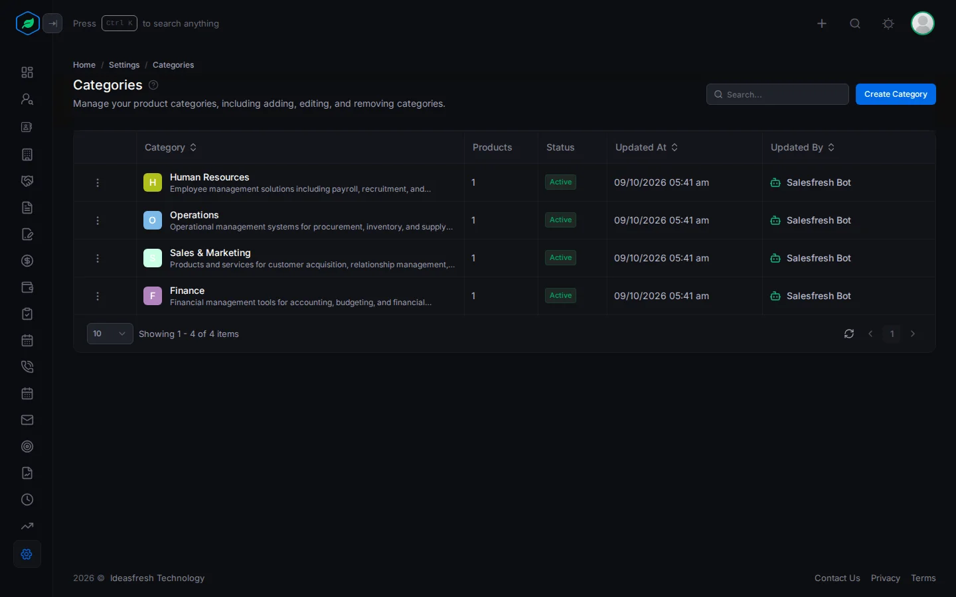Open the clock sidebar icon
This screenshot has height=597, width=956.
[x=27, y=499]
